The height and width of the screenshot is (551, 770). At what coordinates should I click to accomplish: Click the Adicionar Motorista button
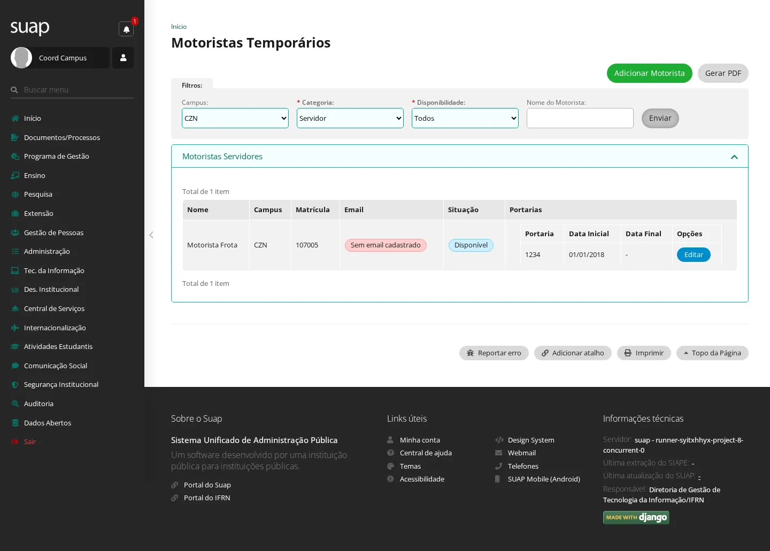tap(650, 73)
